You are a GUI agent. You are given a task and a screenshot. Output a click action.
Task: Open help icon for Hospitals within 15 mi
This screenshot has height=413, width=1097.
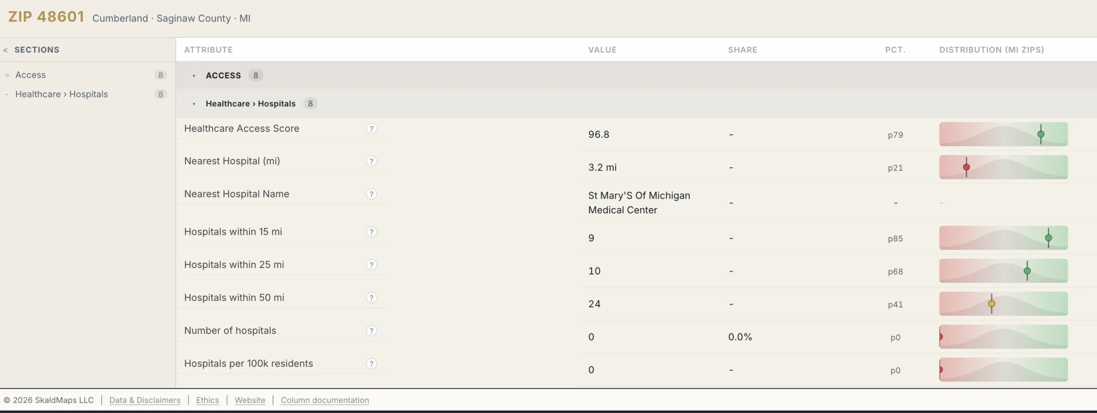coord(371,232)
